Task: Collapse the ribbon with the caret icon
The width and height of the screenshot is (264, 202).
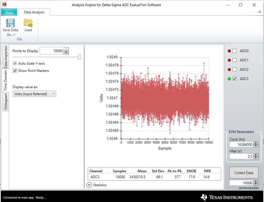Action: pyautogui.click(x=260, y=12)
